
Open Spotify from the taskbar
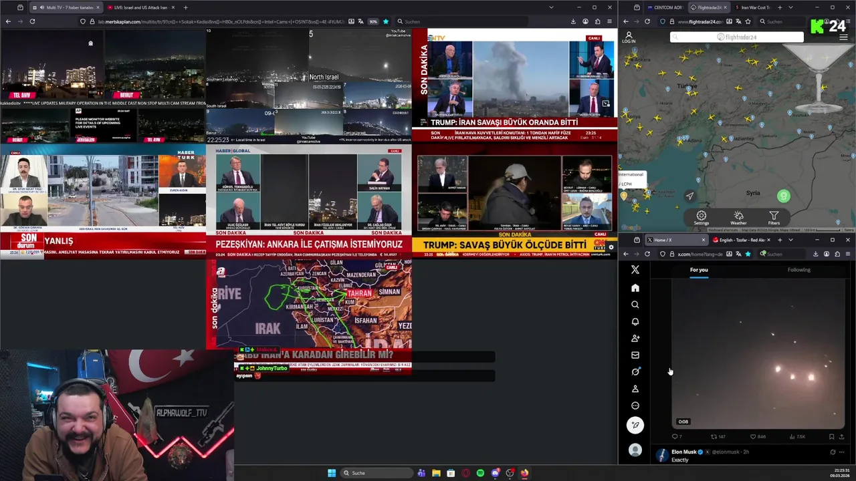tap(480, 473)
